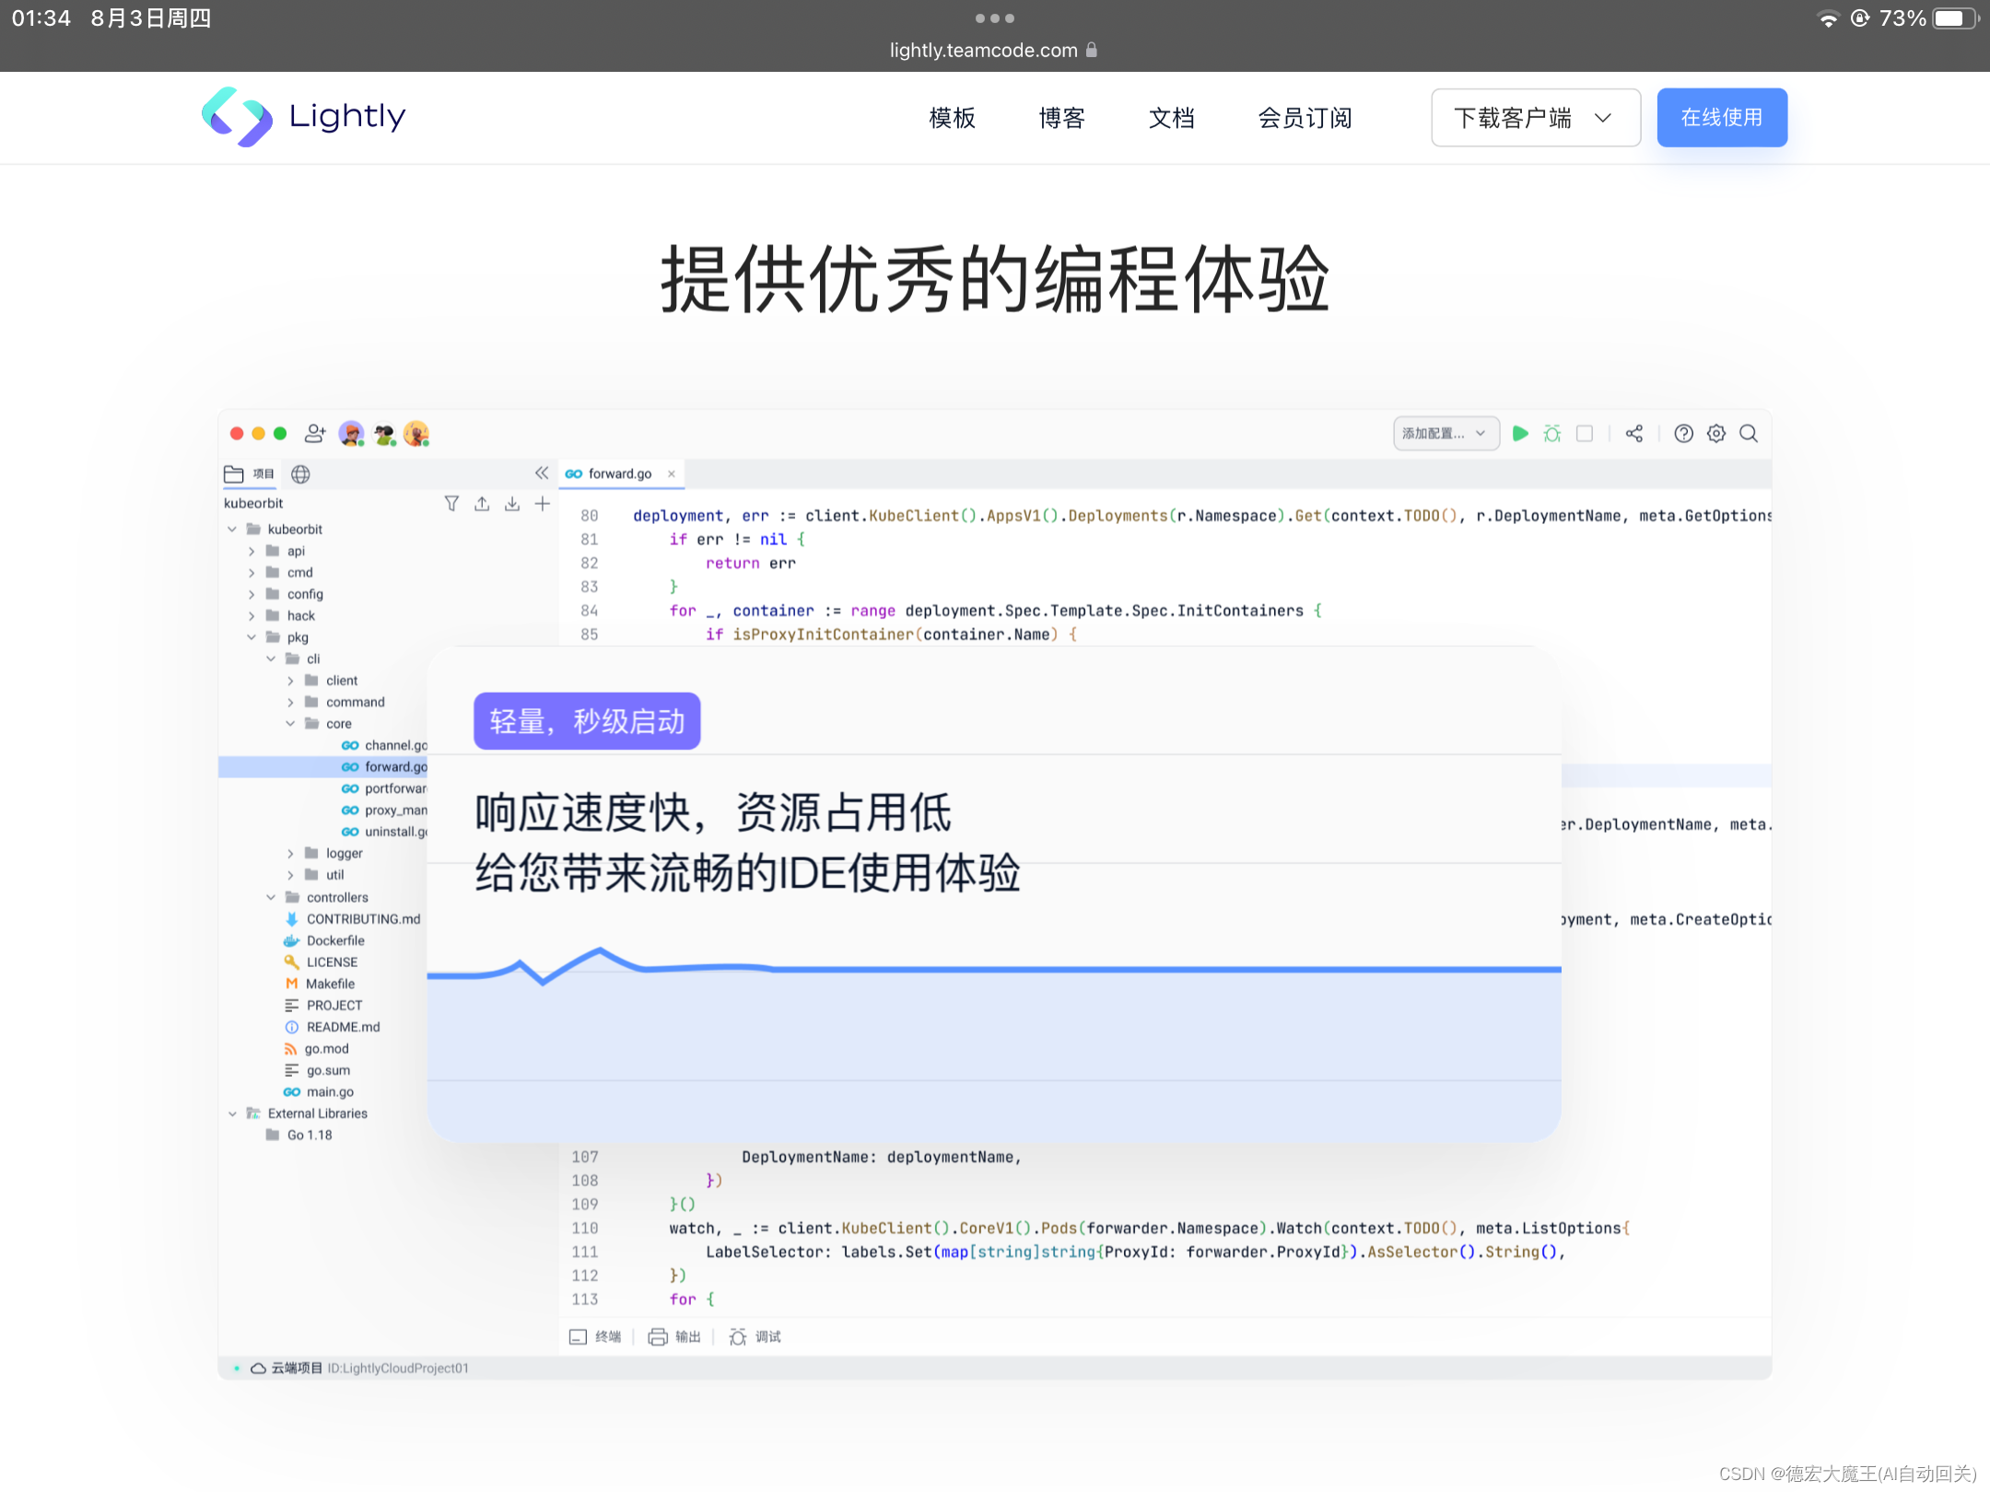The width and height of the screenshot is (1990, 1492).
Task: Click the globe icon beside project tab
Action: pyautogui.click(x=300, y=473)
